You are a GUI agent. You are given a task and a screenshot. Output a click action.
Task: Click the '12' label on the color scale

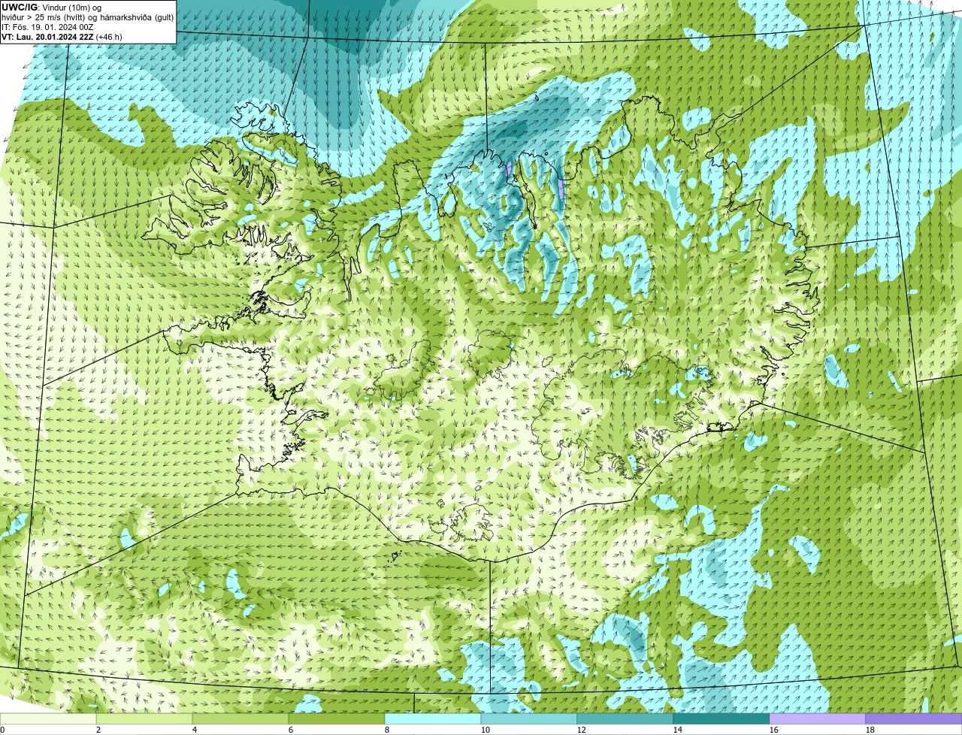582,730
